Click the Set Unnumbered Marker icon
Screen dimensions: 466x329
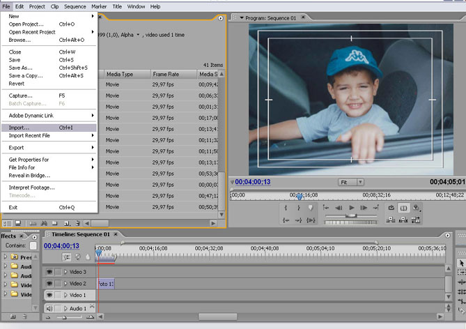pyautogui.click(x=311, y=208)
